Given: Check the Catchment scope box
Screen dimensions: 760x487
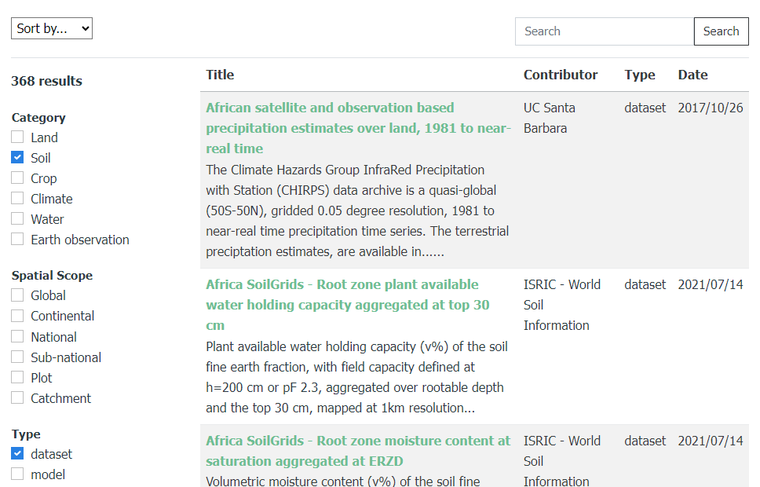Looking at the screenshot, I should click(17, 398).
